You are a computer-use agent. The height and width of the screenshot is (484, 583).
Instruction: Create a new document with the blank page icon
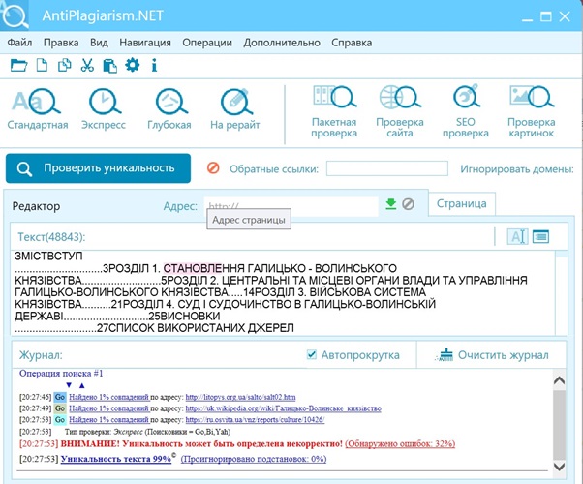(42, 65)
